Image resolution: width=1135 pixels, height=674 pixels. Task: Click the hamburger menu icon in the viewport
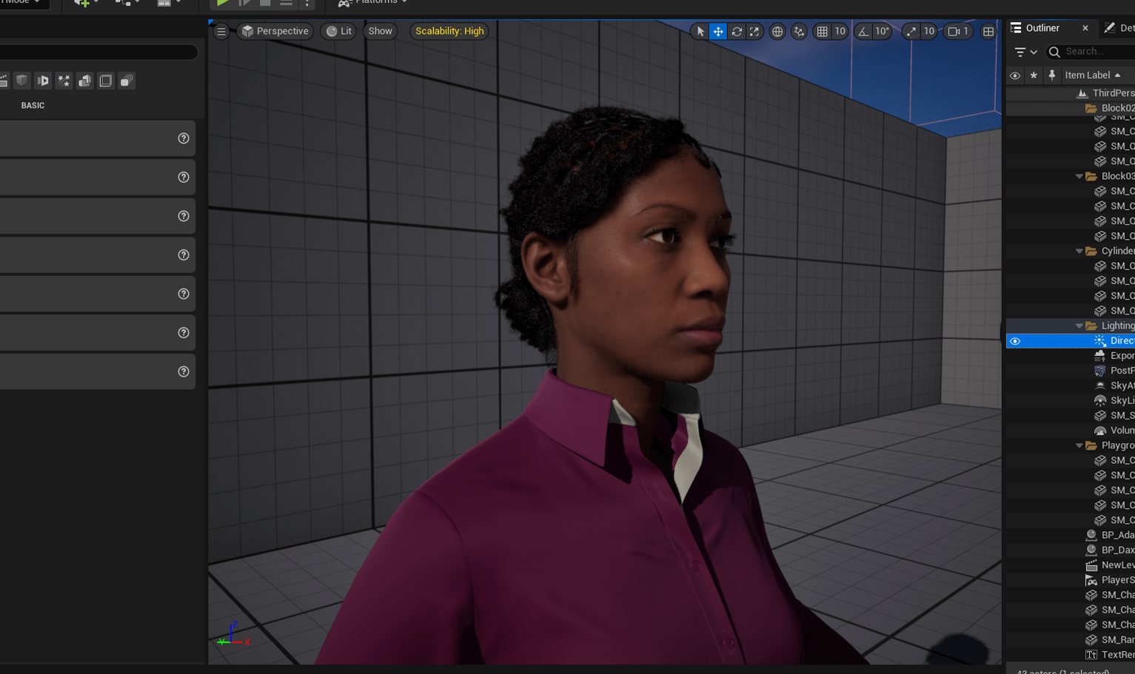(x=221, y=32)
